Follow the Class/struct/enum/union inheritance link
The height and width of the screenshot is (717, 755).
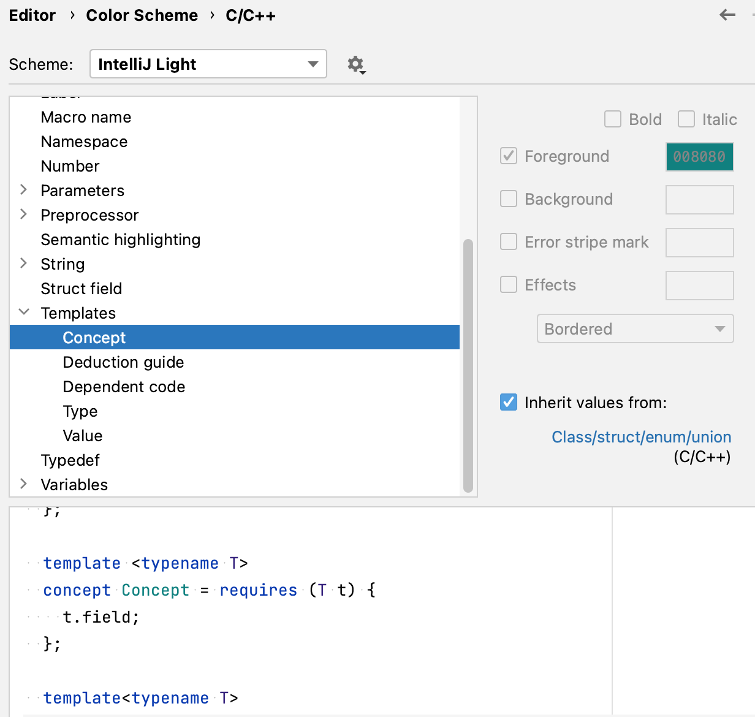click(641, 436)
